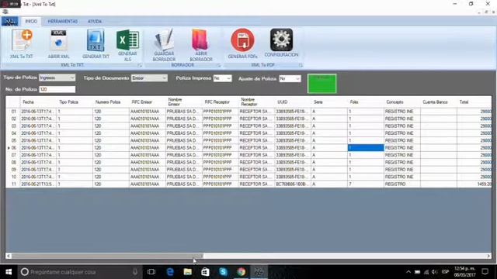Switch to INICIO tab
This screenshot has width=497, height=279.
[x=31, y=21]
